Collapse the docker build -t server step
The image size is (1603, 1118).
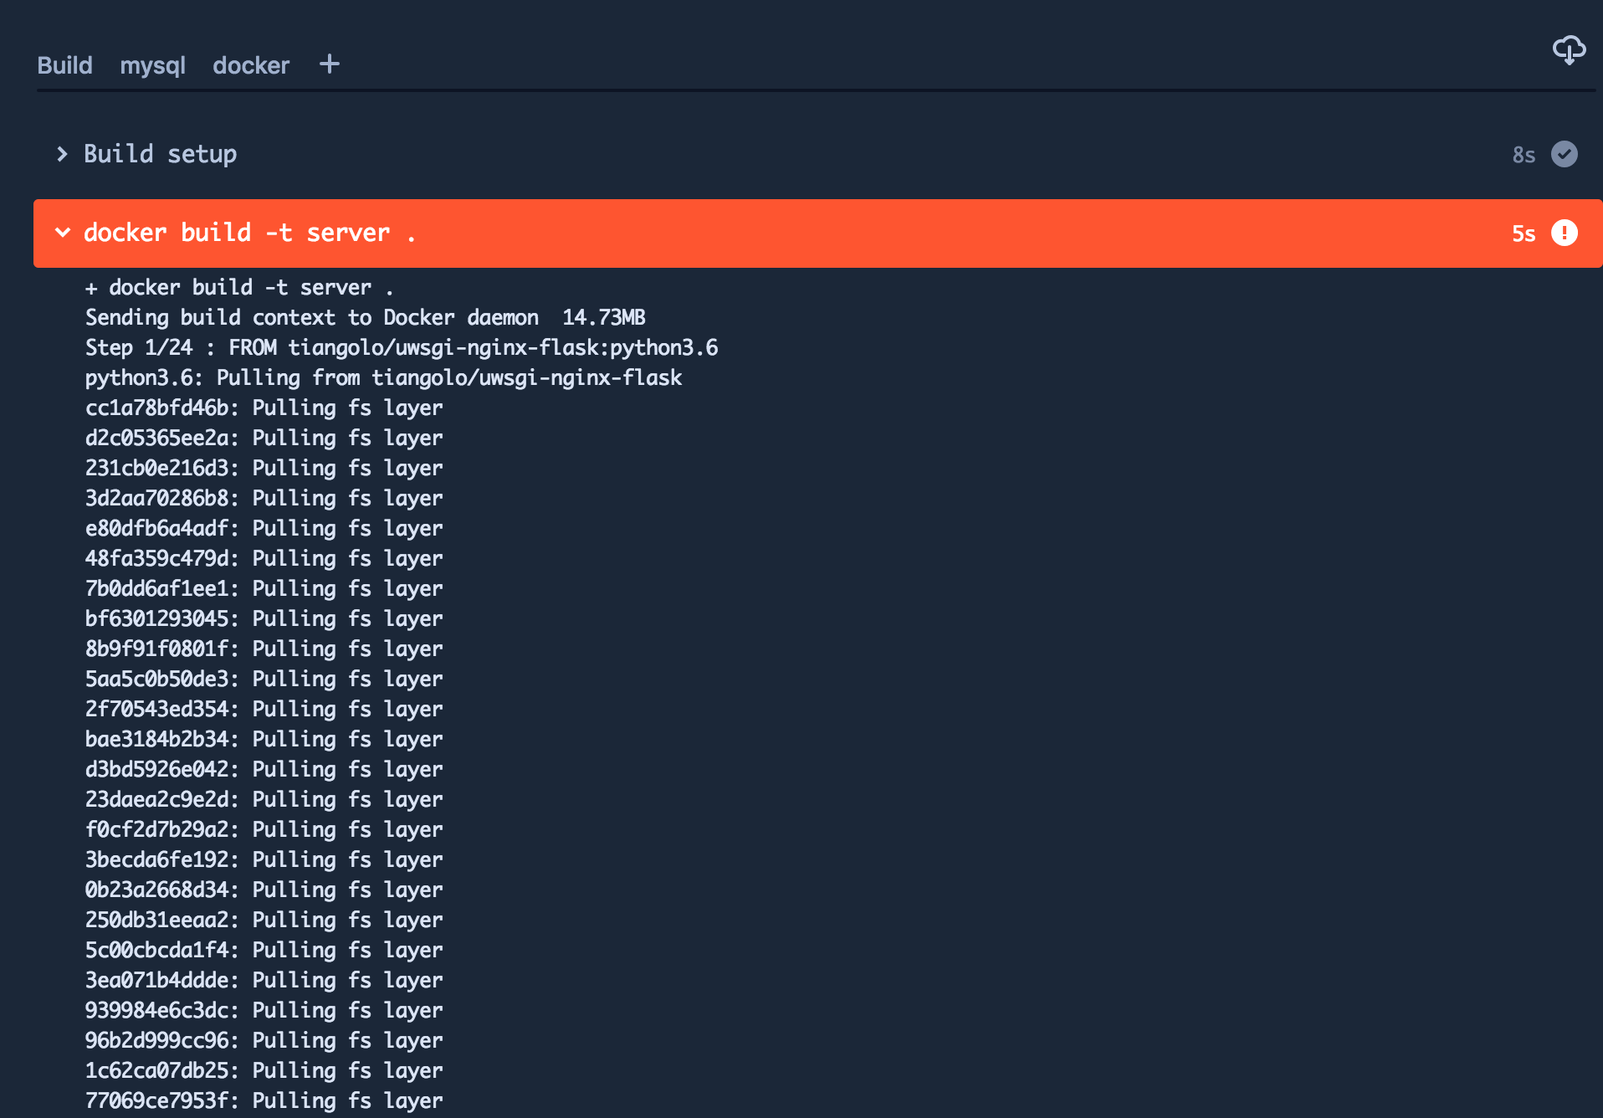62,233
